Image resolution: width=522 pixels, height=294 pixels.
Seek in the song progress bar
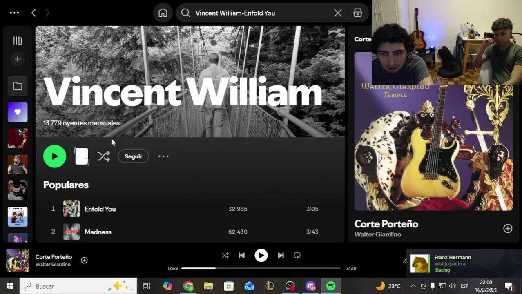(x=261, y=269)
